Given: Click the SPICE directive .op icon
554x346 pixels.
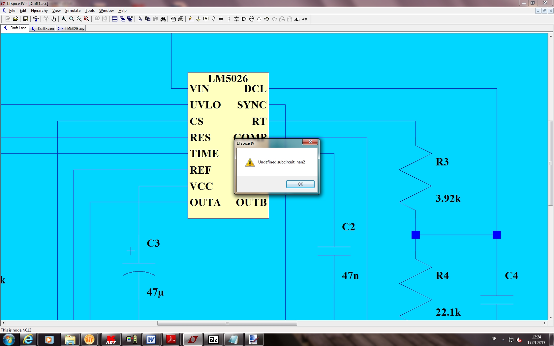Looking at the screenshot, I should coord(305,19).
